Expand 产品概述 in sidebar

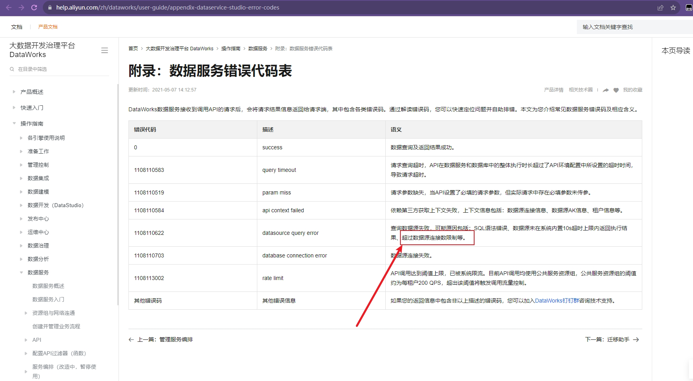click(14, 91)
